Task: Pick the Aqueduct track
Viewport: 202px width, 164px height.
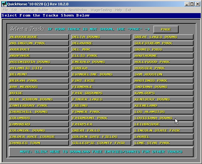Action: pos(39,50)
